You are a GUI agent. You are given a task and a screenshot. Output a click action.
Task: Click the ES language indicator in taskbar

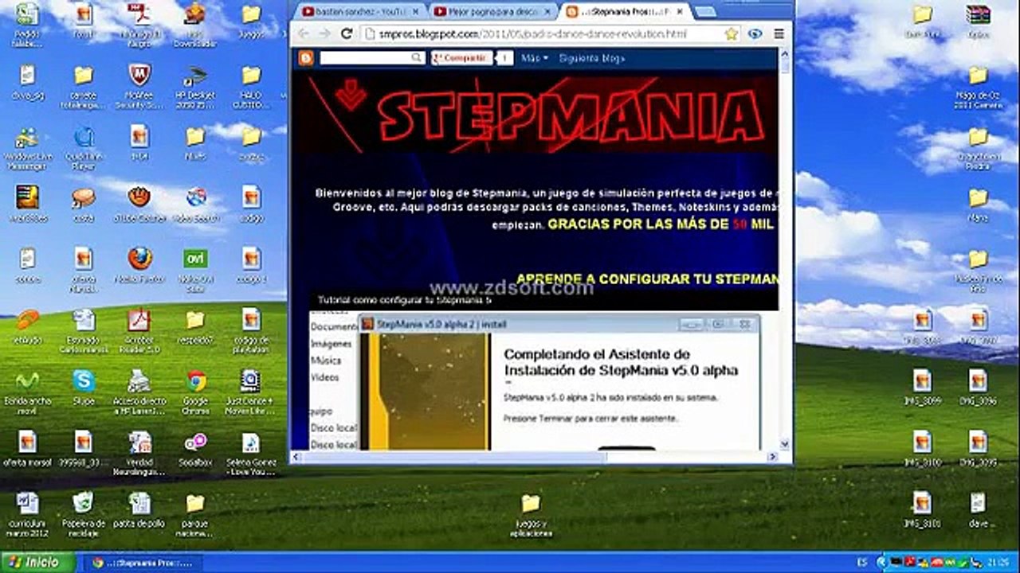[x=862, y=563]
